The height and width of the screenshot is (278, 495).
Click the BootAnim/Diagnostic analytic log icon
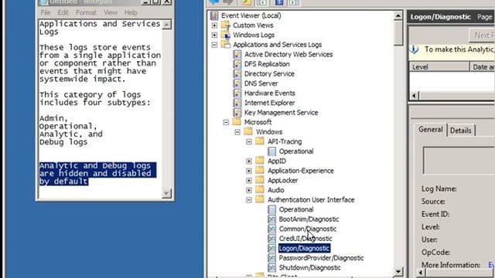[271, 219]
